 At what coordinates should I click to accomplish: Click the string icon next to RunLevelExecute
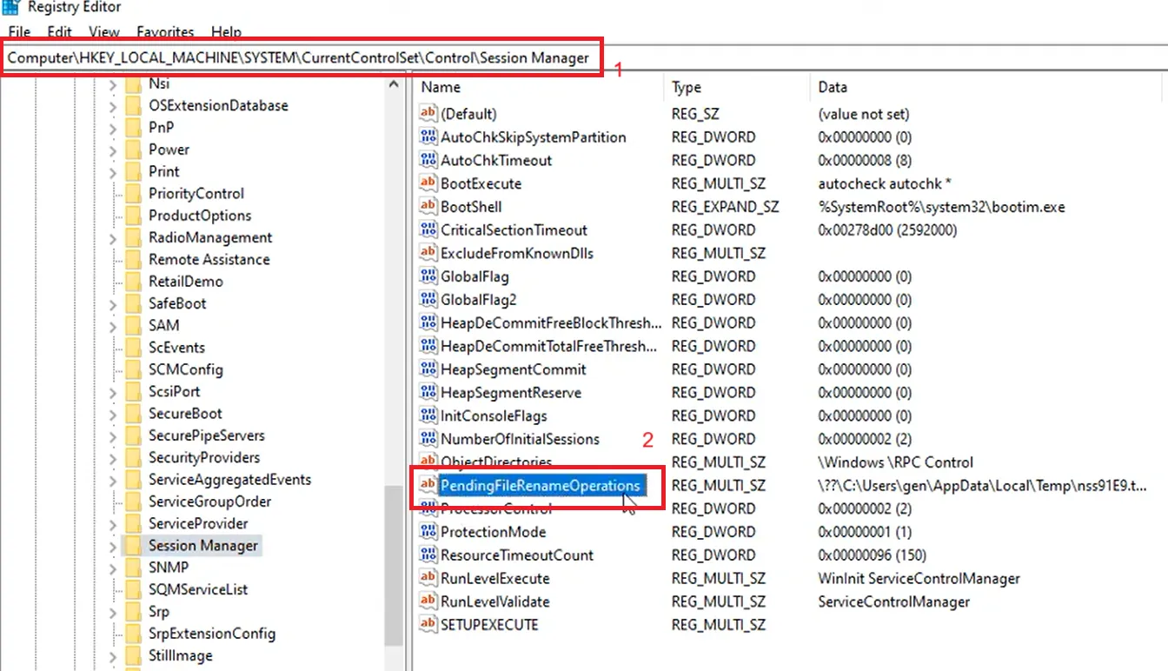(428, 578)
